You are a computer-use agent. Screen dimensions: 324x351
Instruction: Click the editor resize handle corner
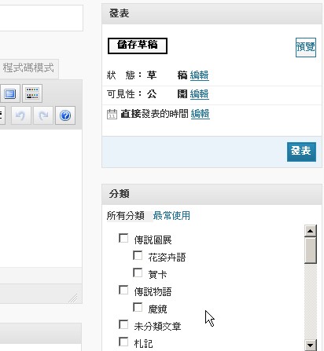73,298
